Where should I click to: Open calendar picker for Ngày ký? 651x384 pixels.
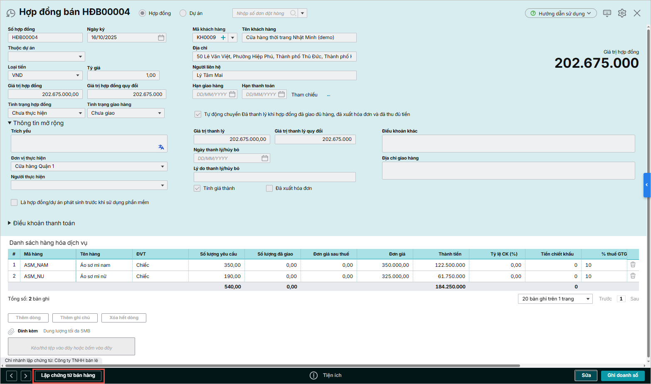[161, 37]
